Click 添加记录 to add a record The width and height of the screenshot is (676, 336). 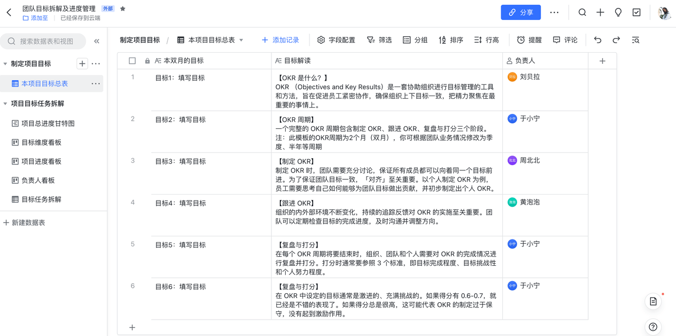[x=280, y=40]
